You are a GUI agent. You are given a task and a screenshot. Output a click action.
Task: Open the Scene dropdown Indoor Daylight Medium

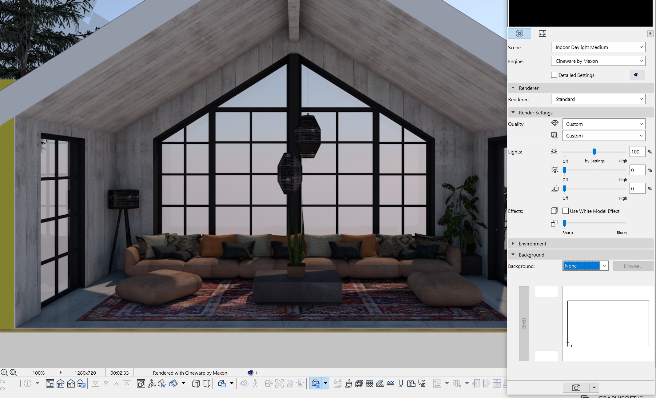pos(598,47)
